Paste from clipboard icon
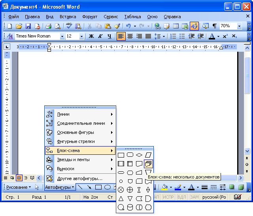 click(108, 26)
